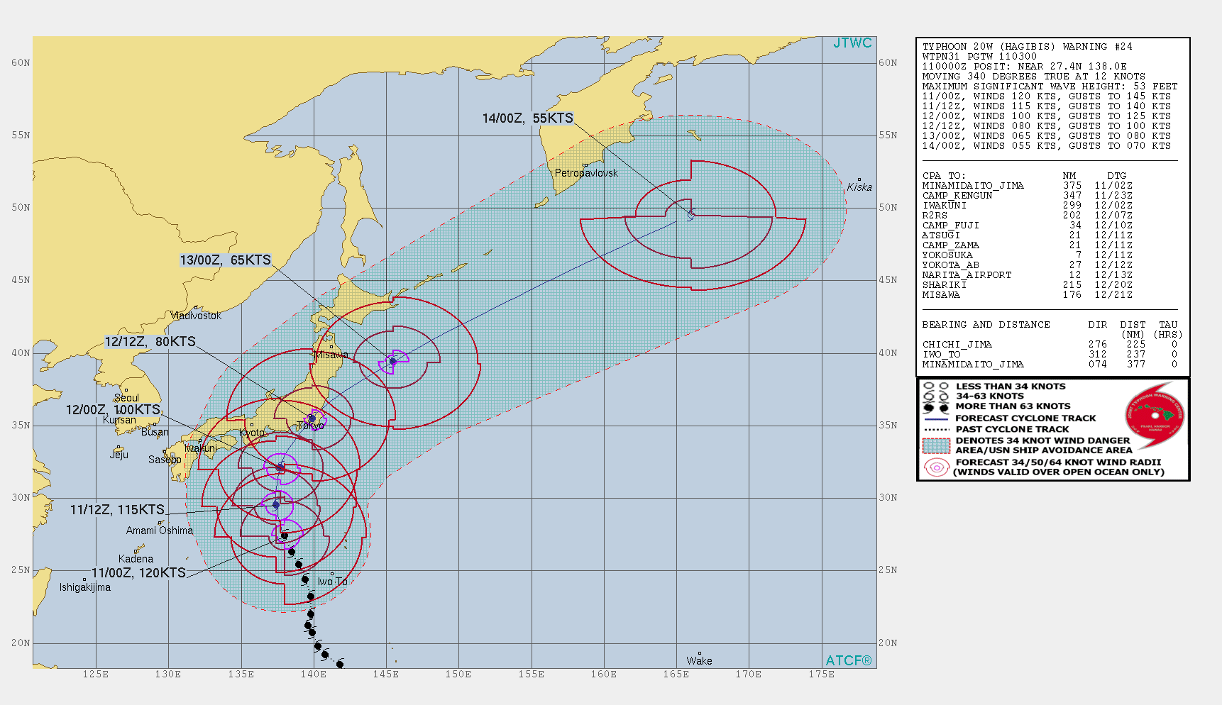Screen dimensions: 1222x705
Task: Click the forecast wind radii circle icon in legend
Action: [x=936, y=467]
